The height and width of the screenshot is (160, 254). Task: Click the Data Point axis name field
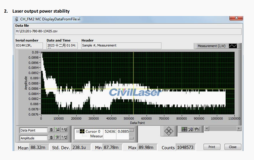(33, 130)
